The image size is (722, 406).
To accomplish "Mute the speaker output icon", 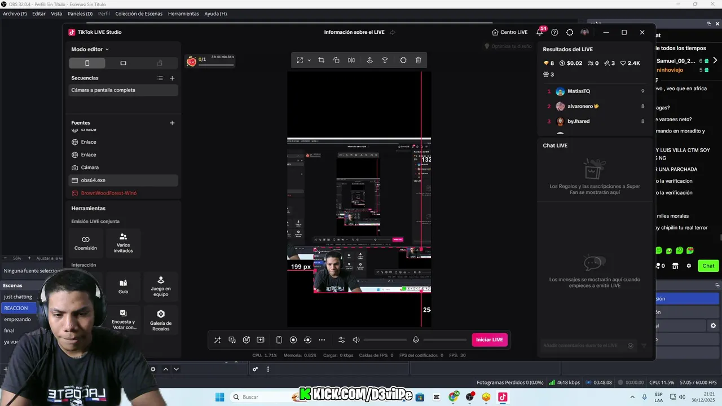I will coord(356,340).
